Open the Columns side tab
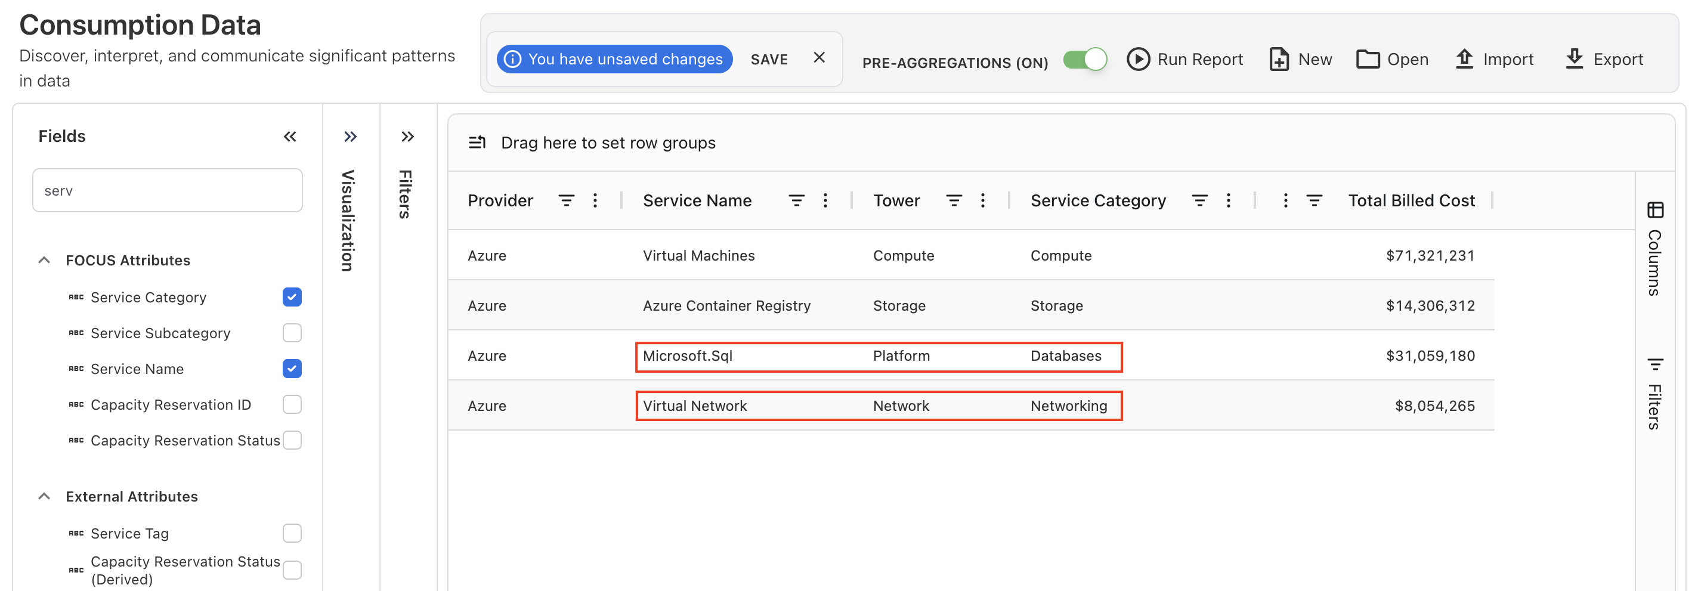 click(x=1654, y=249)
